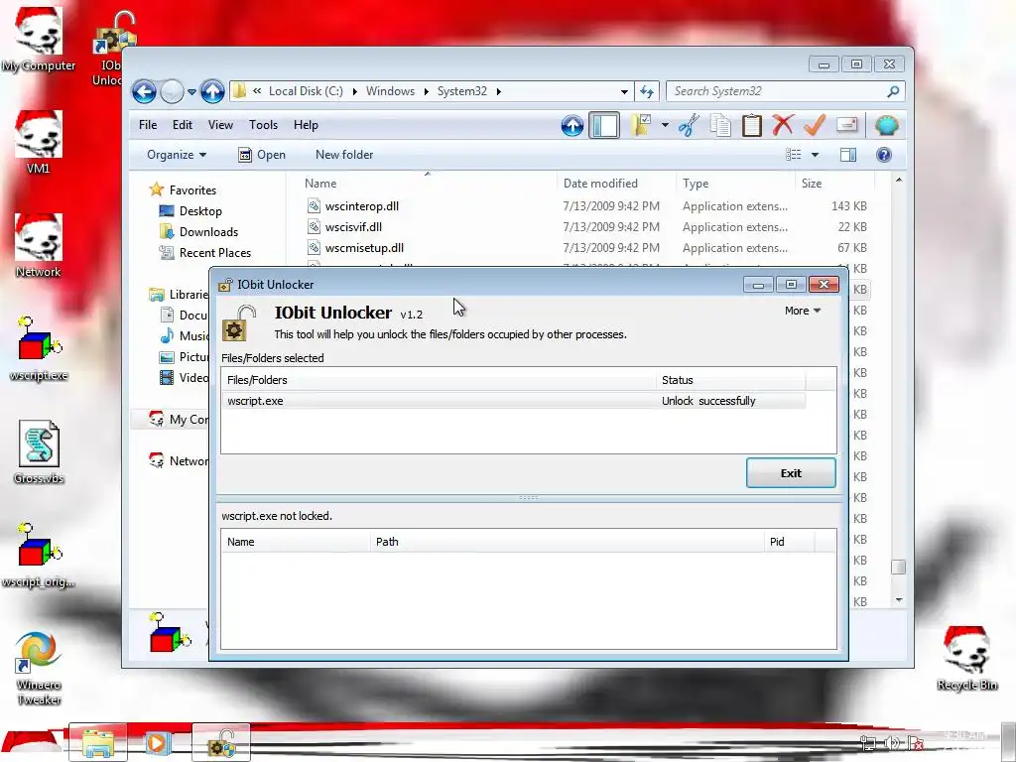This screenshot has width=1016, height=762.
Task: Sort by the Type column header
Action: click(x=735, y=184)
